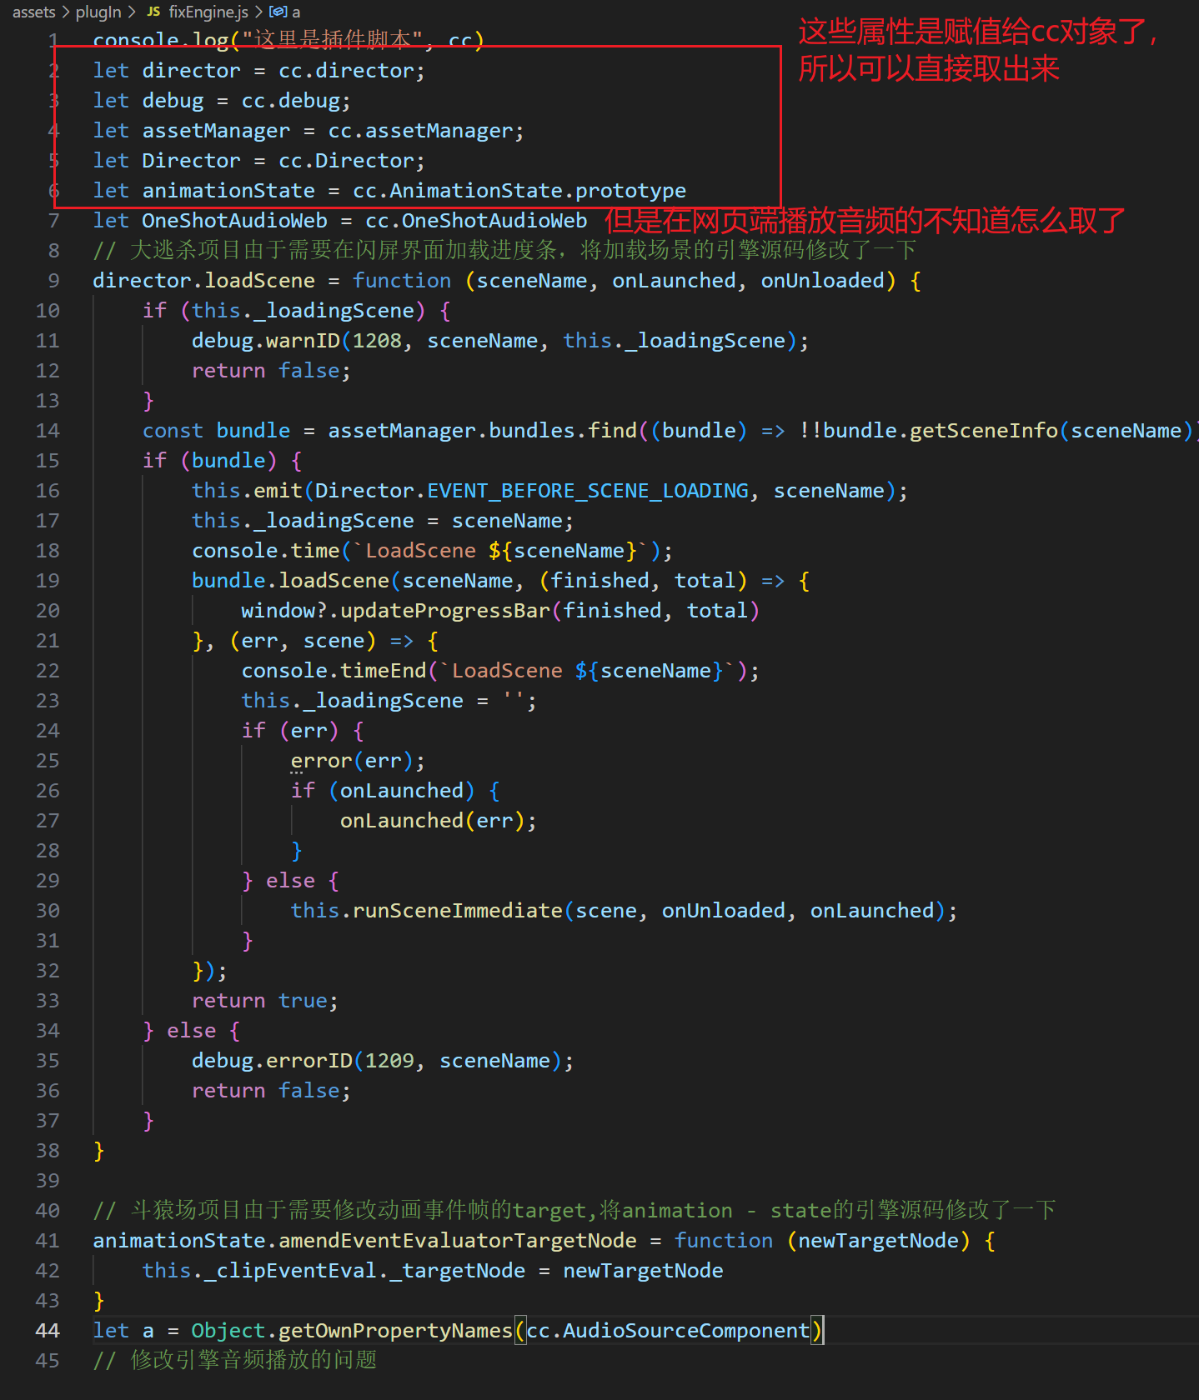The width and height of the screenshot is (1199, 1400).
Task: Click the JS file icon in breadcrumb
Action: pyautogui.click(x=153, y=12)
